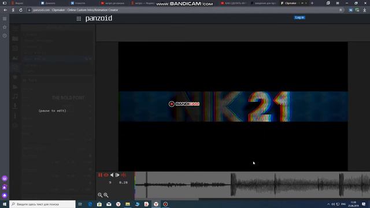Screen dimensions: 370x208
Task: Click the Windows taskbar search box
Action: [x=42, y=204]
